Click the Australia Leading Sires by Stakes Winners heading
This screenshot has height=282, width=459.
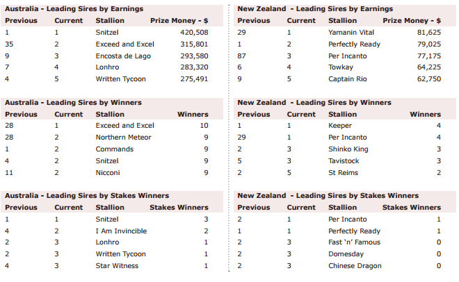(x=87, y=195)
